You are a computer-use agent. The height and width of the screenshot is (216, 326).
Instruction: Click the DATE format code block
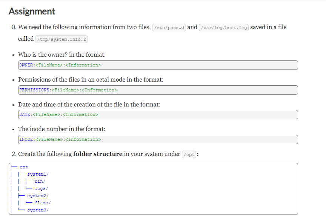click(158, 115)
